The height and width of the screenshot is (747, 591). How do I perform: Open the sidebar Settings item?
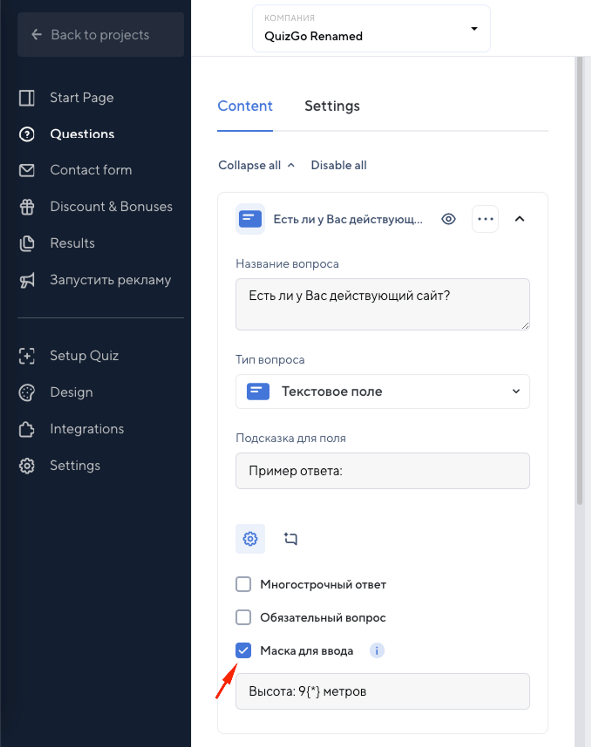(75, 466)
